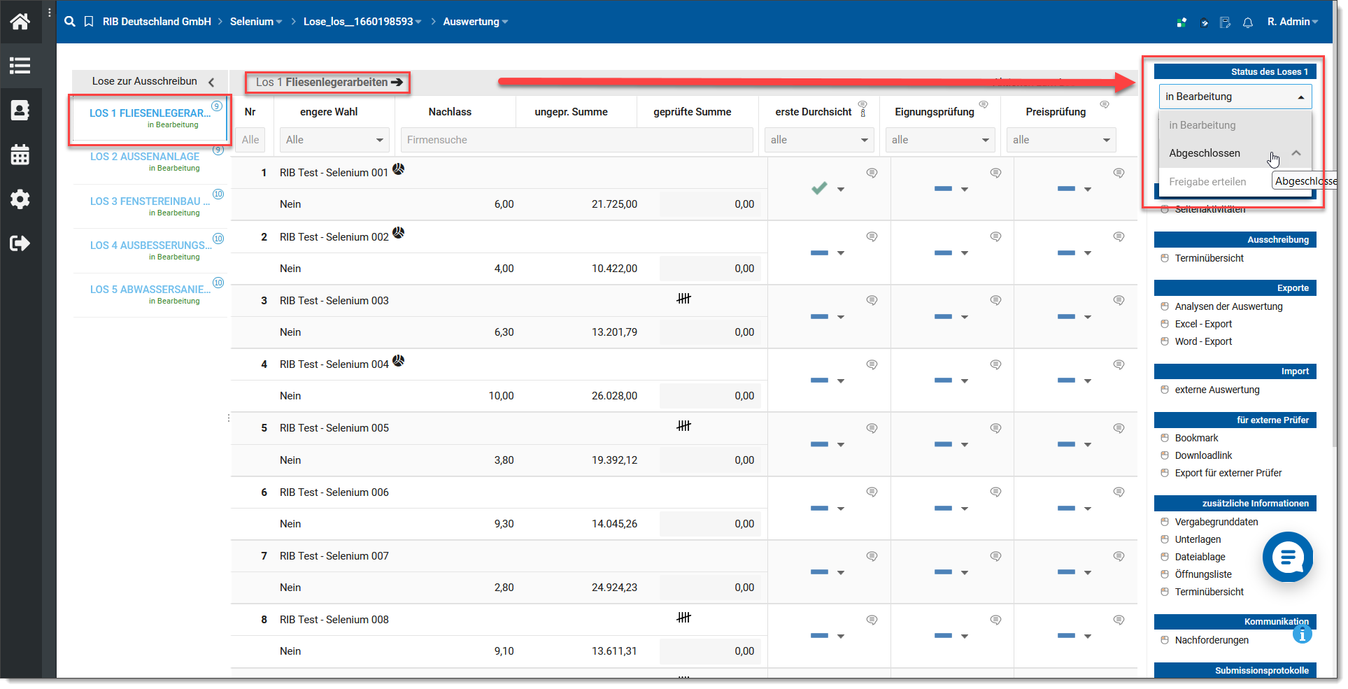Open the calendar icon in sidebar
Screen dimensions: 1348x689
[20, 155]
